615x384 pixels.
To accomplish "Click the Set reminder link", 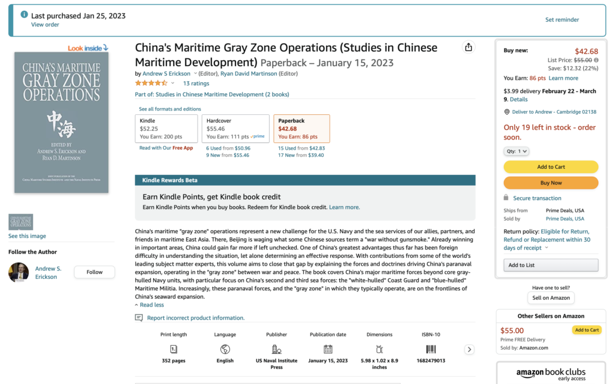I will click(x=562, y=19).
